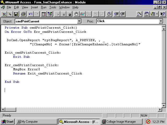Viewport: 167px width, 125px height.
Task: Click the On Error GoTo code line
Action: click(45, 32)
